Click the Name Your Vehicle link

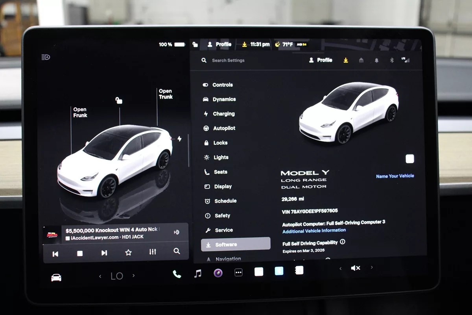395,176
